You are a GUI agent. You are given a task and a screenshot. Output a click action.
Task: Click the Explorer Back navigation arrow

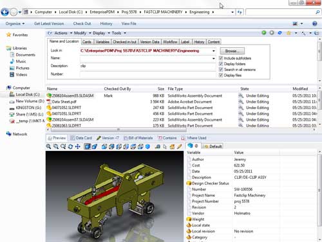(x=5, y=12)
